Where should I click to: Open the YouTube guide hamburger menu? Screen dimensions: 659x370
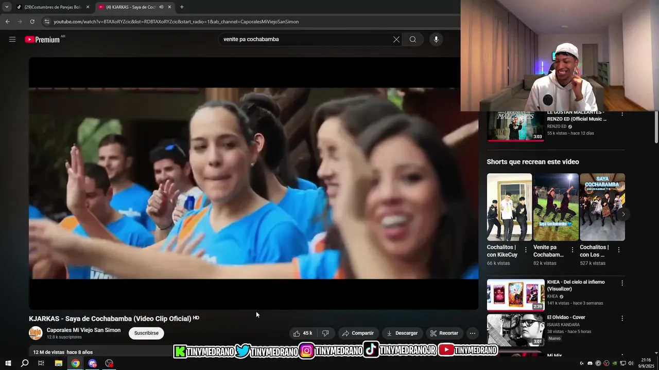click(x=12, y=39)
